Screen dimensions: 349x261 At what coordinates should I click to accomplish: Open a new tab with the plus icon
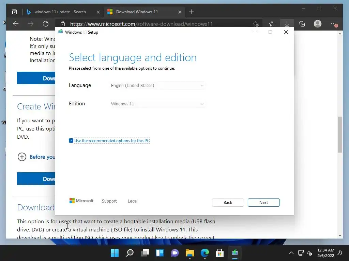click(191, 12)
